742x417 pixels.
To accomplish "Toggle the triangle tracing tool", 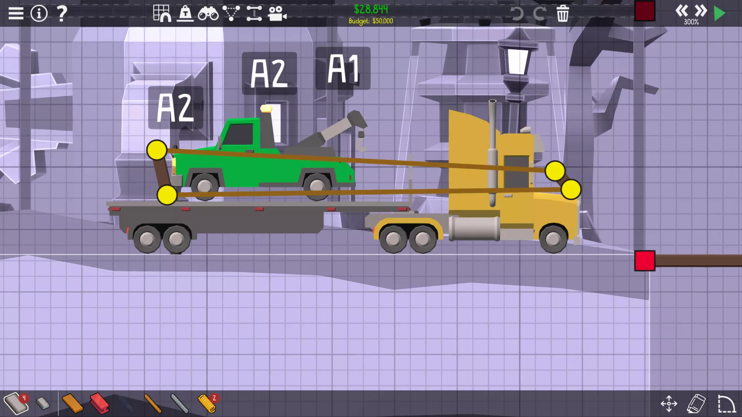I will point(231,14).
